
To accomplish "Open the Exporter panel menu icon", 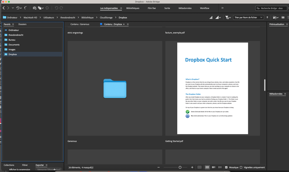I will [x=46, y=165].
